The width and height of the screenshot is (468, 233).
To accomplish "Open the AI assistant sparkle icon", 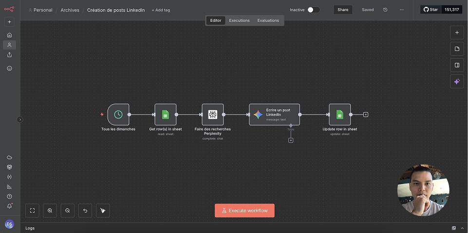I will point(456,82).
